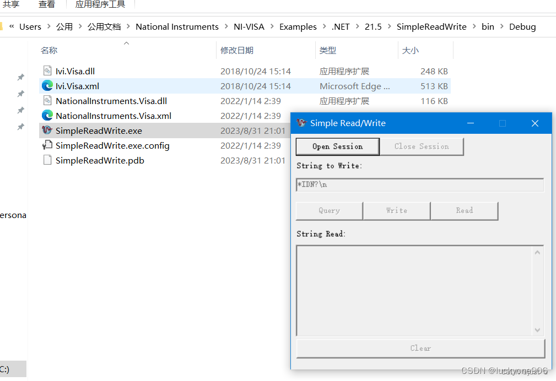Click inside the String Read text area

pyautogui.click(x=414, y=290)
